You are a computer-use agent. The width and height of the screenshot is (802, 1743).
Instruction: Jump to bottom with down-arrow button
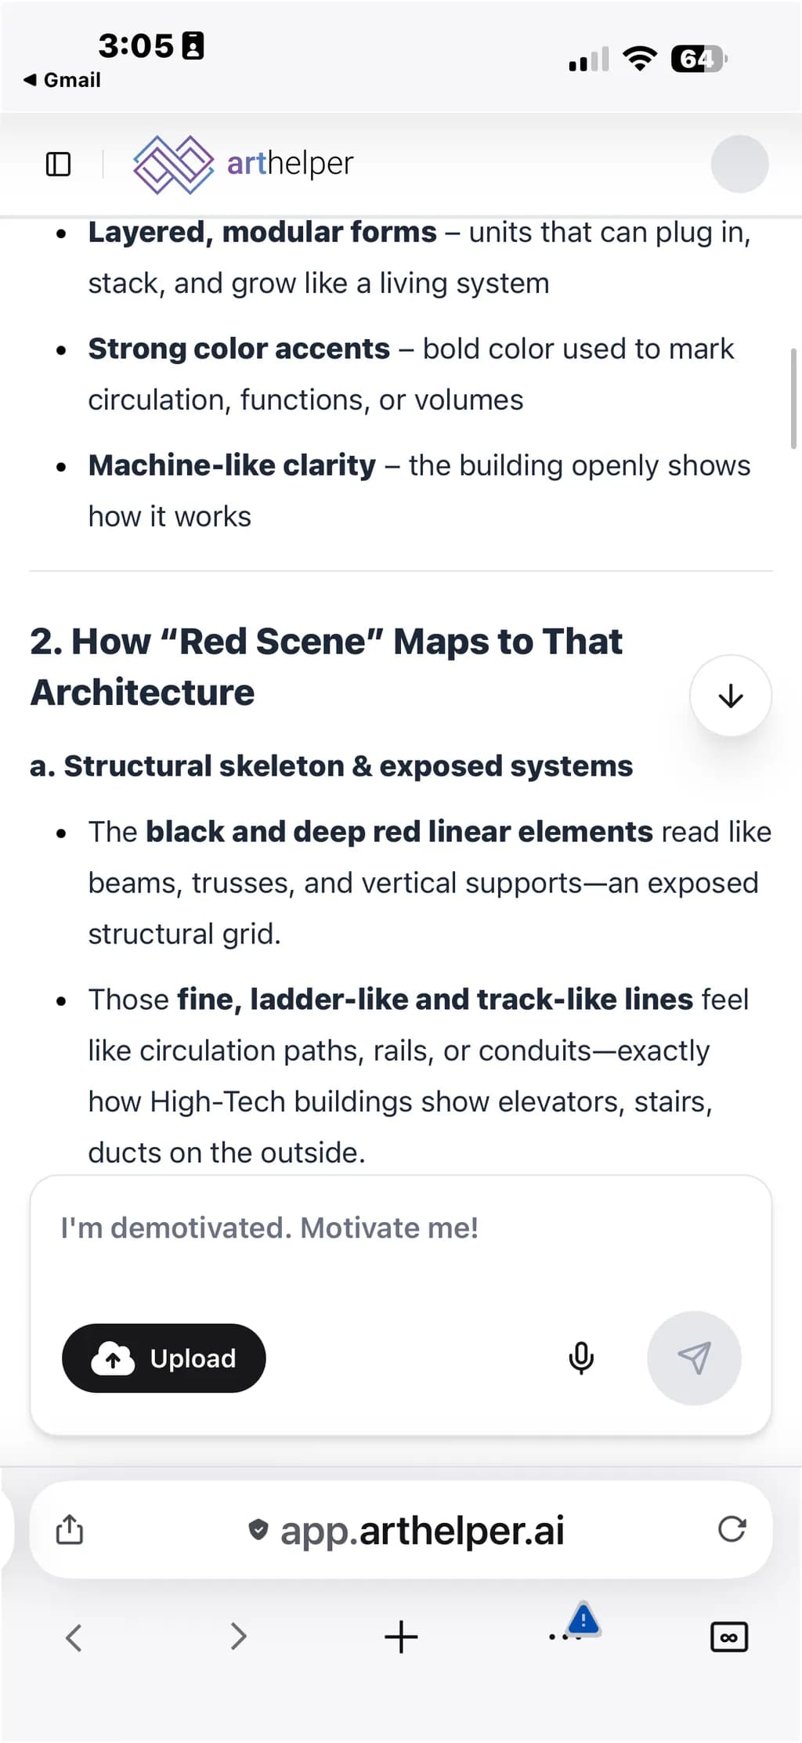pyautogui.click(x=730, y=696)
